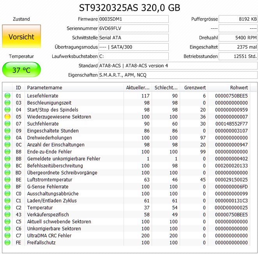
Task: Click raw value 0000000131C3
Action: pos(231,201)
